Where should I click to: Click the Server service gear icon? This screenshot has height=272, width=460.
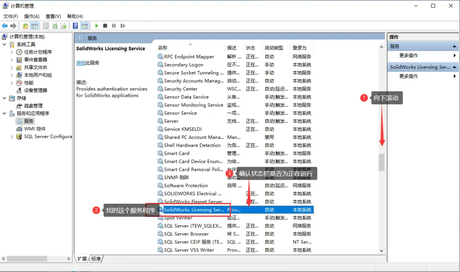(x=160, y=121)
